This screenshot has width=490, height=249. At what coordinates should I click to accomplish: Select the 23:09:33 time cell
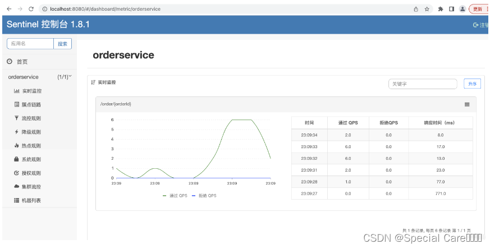[x=309, y=146]
